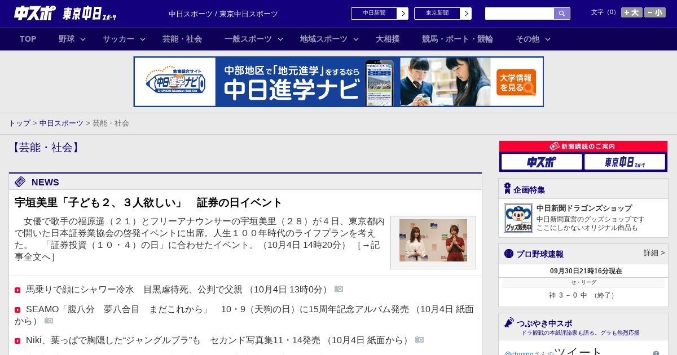
Task: Expand the 地域スポーツ dropdown chevron
Action: [x=356, y=39]
